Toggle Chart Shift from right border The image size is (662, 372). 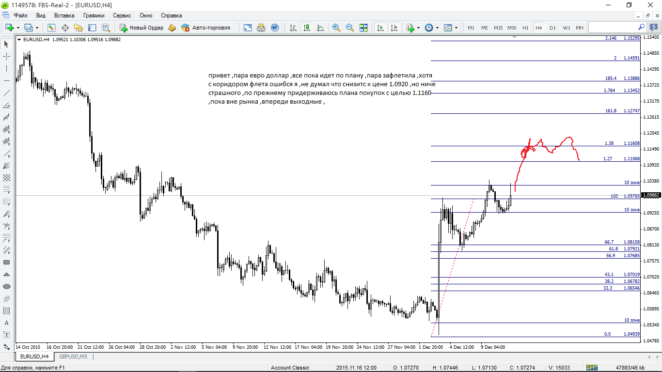(x=394, y=28)
